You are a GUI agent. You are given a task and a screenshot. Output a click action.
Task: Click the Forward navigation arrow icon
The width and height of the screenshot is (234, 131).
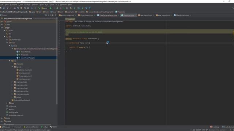point(35,8)
